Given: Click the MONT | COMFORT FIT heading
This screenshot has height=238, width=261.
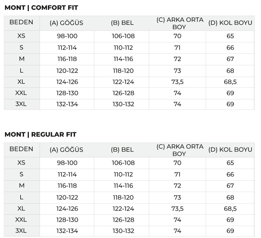Looking at the screenshot, I should pos(41,8).
